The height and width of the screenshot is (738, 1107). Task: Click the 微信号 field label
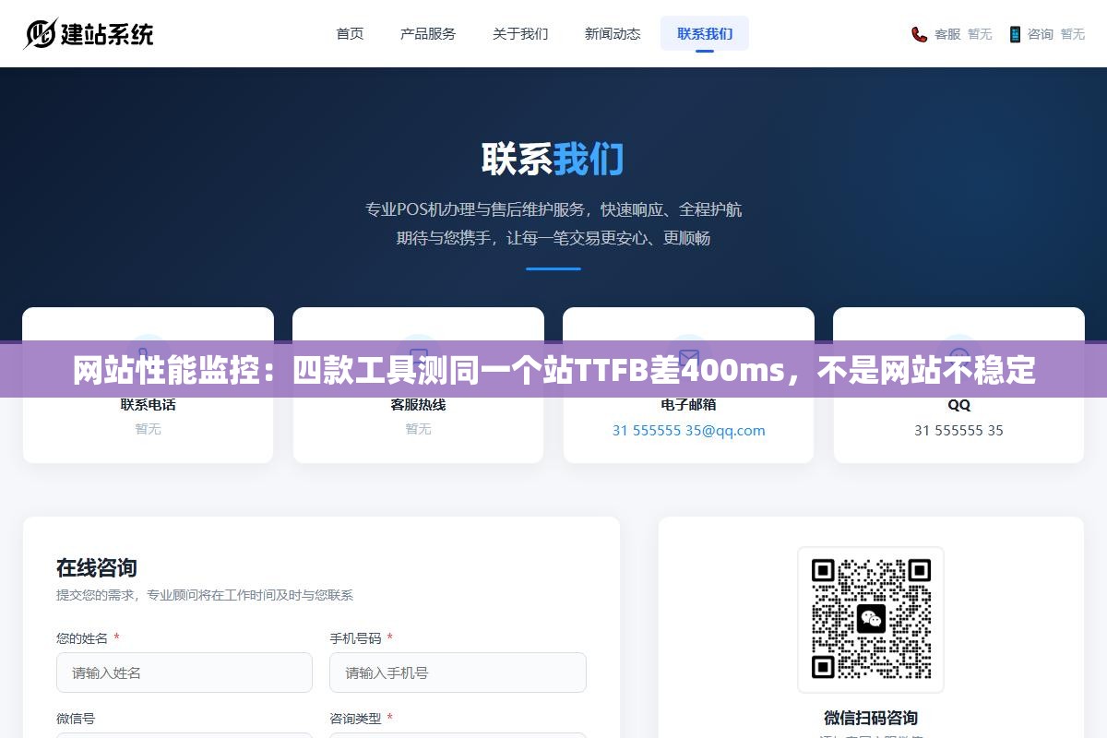(x=76, y=718)
